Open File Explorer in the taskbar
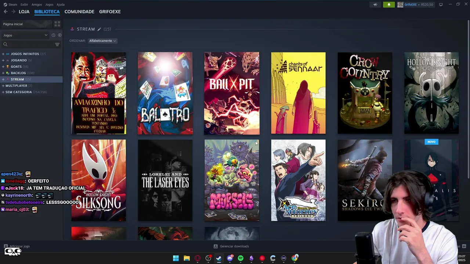Viewport: 470px width, 264px height. pos(187,258)
